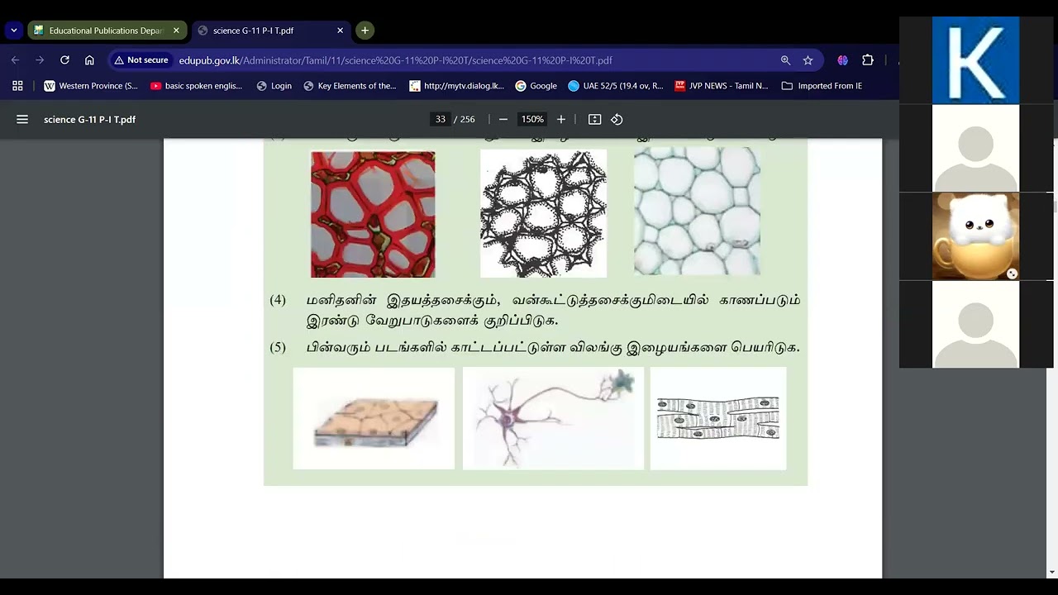Click the black and white collenchyma drawing
Screen dimensions: 1058x595
click(543, 213)
